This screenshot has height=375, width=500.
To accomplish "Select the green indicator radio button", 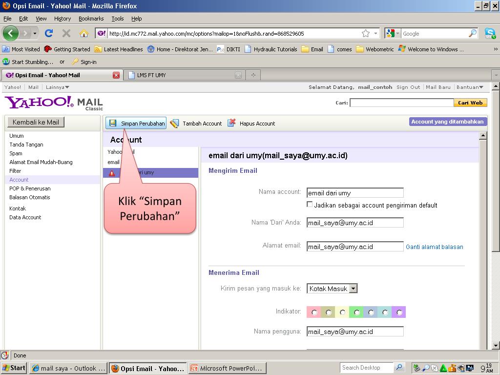I will [x=356, y=312].
